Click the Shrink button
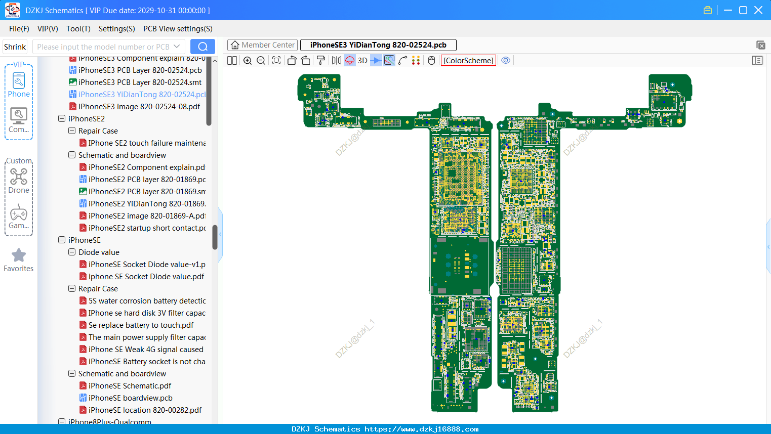 coord(15,47)
